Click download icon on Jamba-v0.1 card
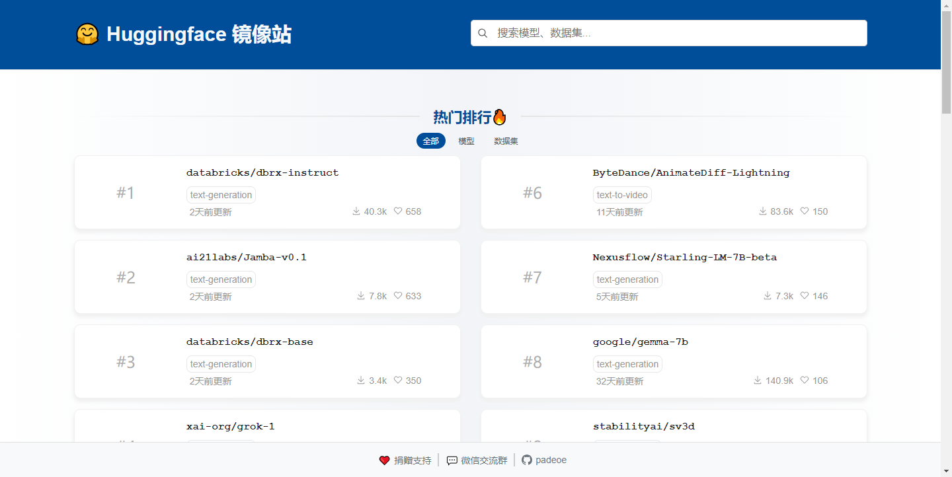Viewport: 952px width, 477px height. coord(361,296)
